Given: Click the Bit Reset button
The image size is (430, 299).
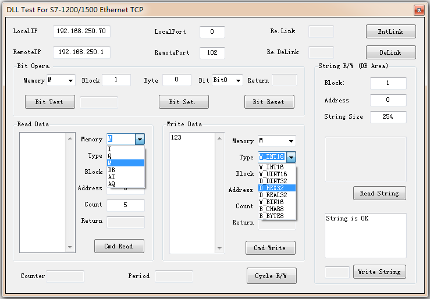Looking at the screenshot, I should click(x=269, y=102).
